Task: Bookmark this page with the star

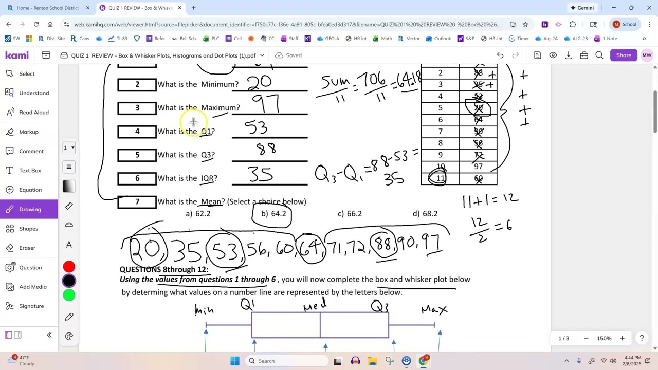Action: [525, 24]
